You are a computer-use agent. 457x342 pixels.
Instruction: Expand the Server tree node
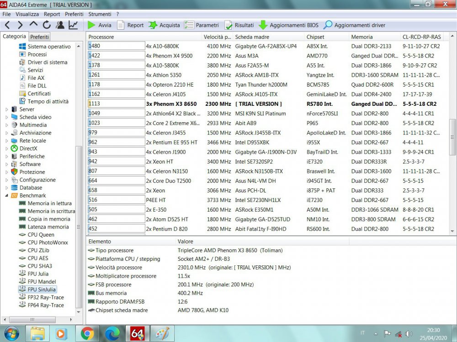[x=7, y=109]
